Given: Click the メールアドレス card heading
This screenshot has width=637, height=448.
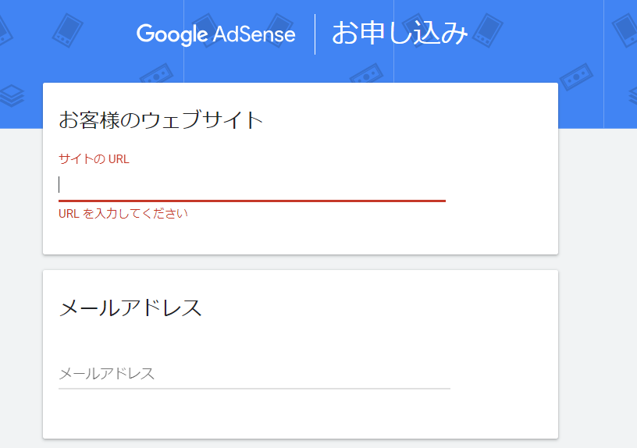Looking at the screenshot, I should click(130, 308).
